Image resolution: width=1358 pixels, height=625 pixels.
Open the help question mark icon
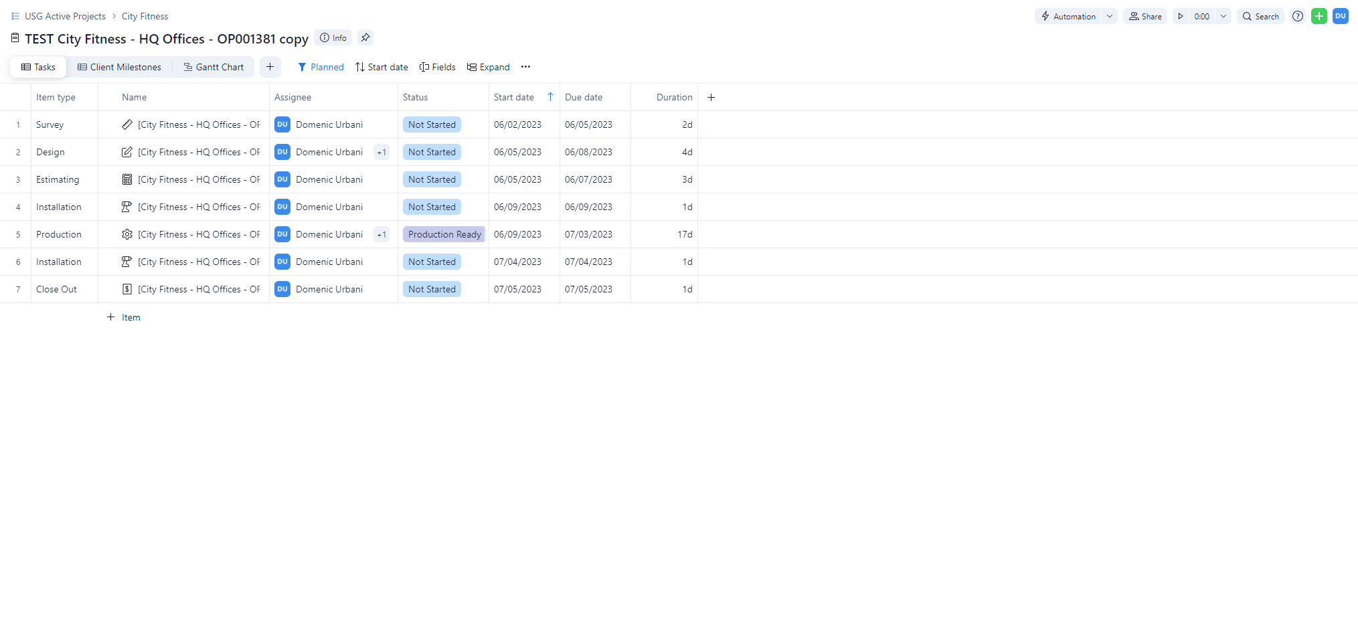1298,16
